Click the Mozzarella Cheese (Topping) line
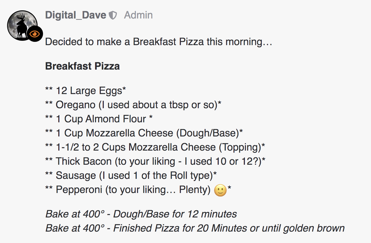 point(155,147)
